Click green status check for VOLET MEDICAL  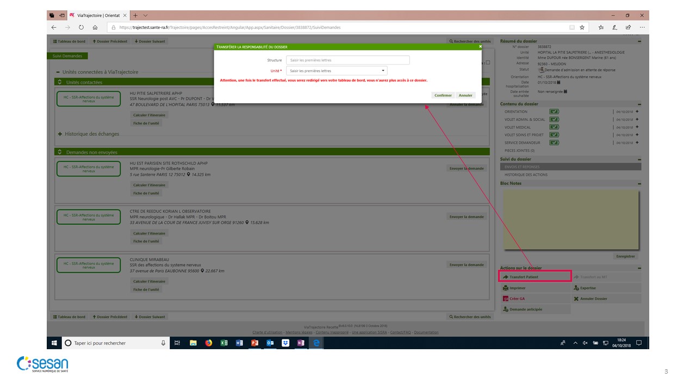554,127
